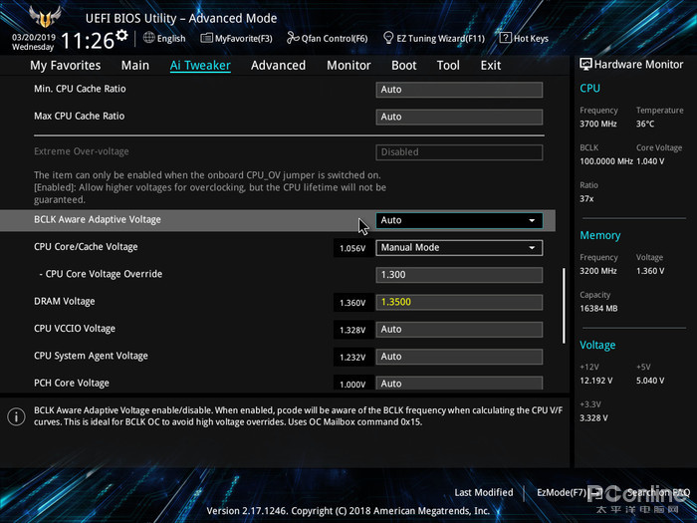Go to the Monitor tab
697x523 pixels.
coord(348,66)
